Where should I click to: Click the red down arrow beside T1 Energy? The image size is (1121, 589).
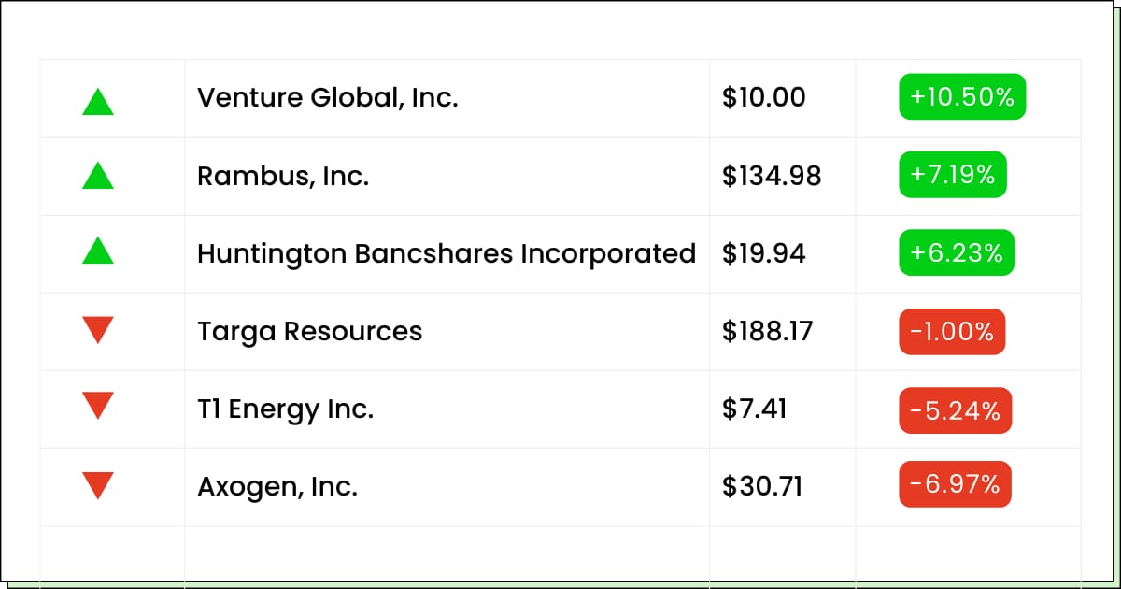97,407
